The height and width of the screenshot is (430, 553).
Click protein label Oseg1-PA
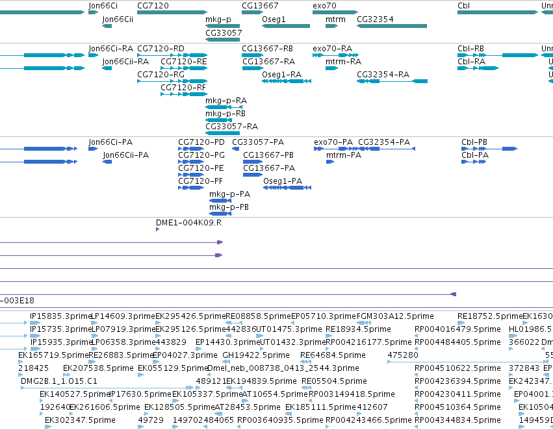(x=283, y=181)
